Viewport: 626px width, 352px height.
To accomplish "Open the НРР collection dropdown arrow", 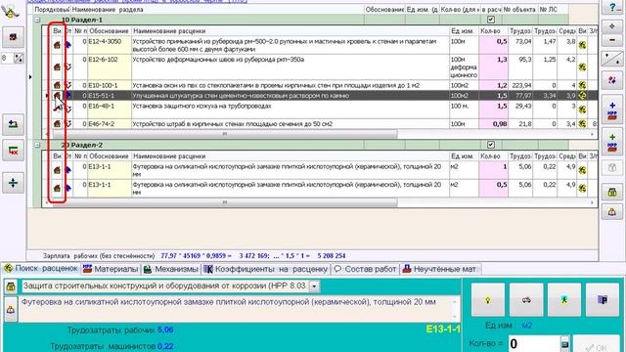I will coord(314,286).
